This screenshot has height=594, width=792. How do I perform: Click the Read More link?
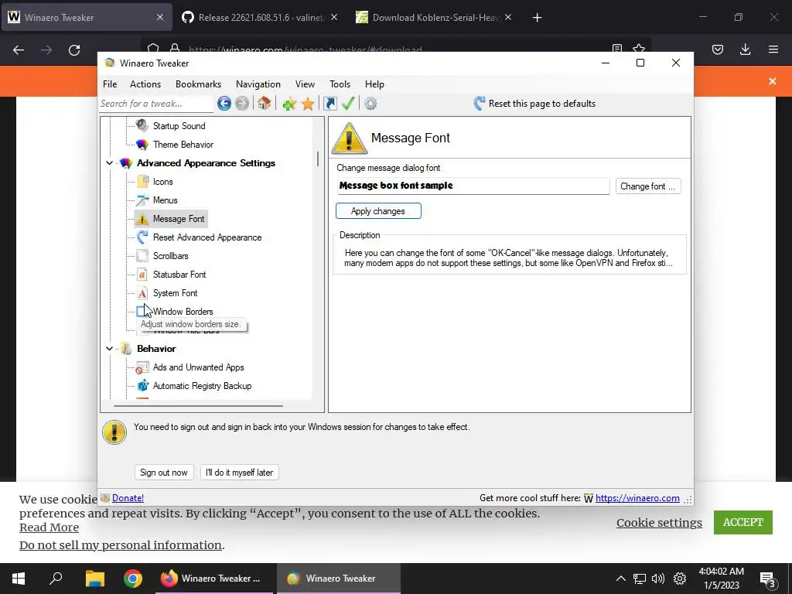(49, 527)
